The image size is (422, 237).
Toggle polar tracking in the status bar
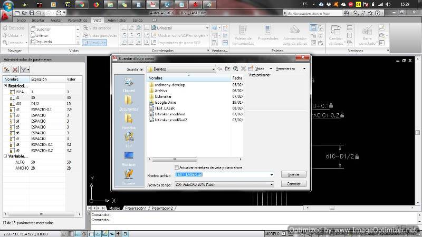click(84, 234)
